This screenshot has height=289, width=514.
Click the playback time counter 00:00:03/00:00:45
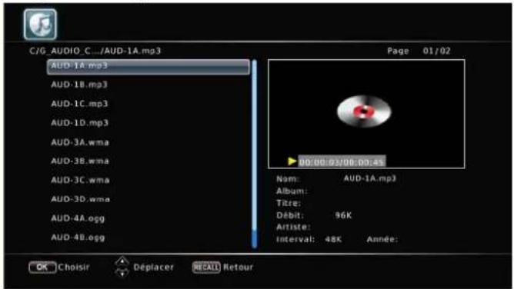click(x=342, y=161)
